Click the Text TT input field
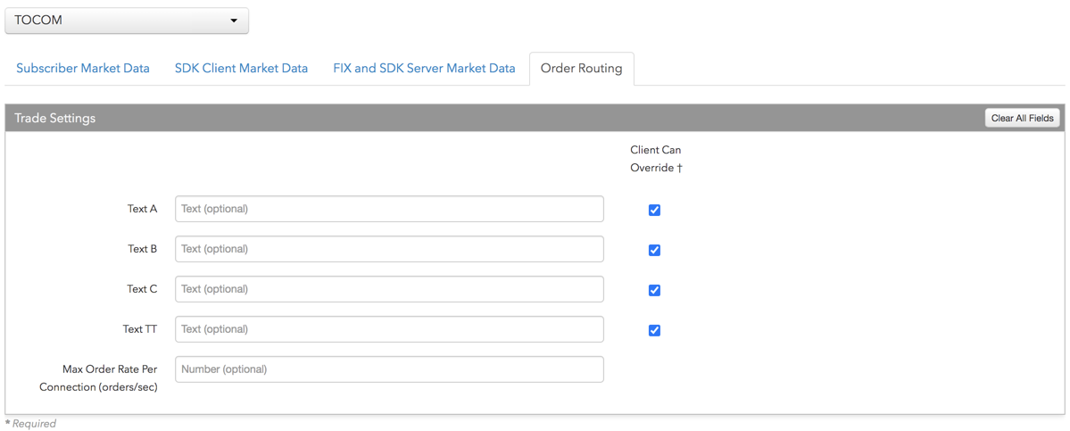1070x431 pixels. click(390, 328)
